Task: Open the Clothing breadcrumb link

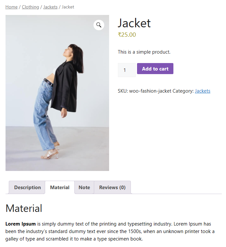Action: pos(31,7)
